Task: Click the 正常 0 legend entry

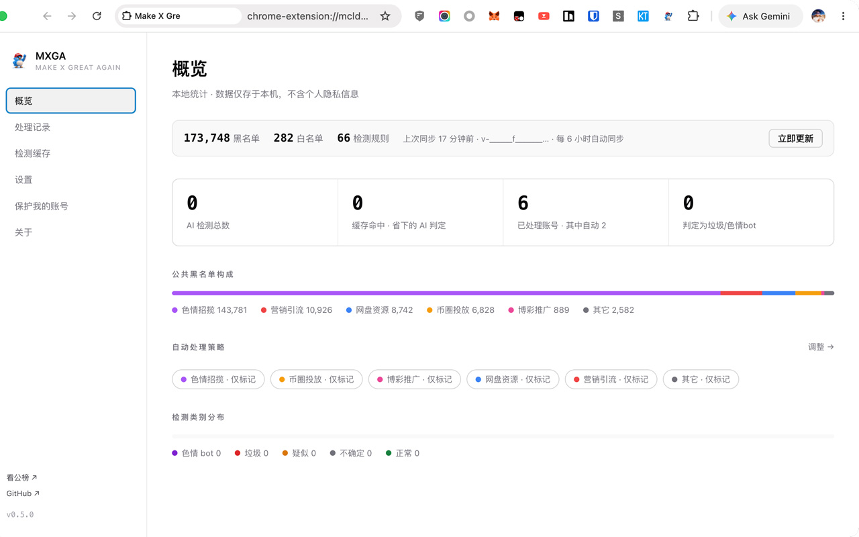Action: tap(402, 453)
